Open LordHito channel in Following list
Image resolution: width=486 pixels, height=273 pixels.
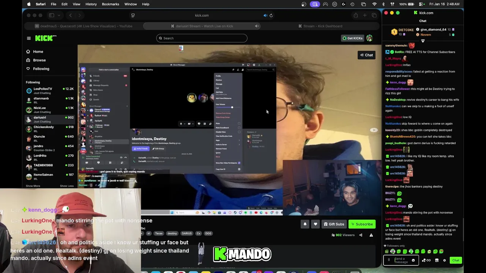click(x=50, y=157)
